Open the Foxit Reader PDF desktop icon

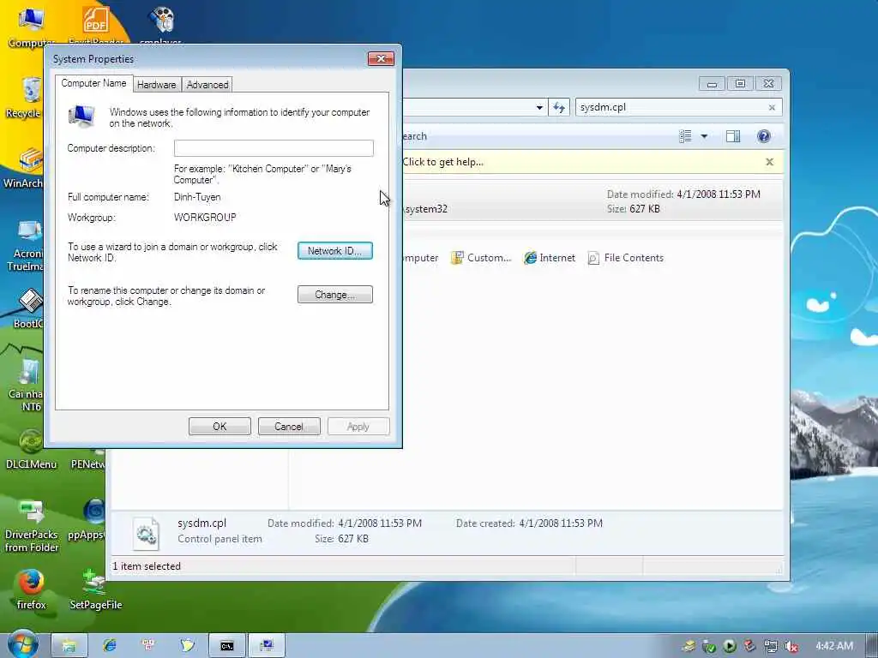point(96,25)
